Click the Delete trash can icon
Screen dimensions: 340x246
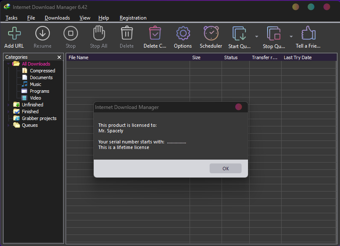point(127,33)
